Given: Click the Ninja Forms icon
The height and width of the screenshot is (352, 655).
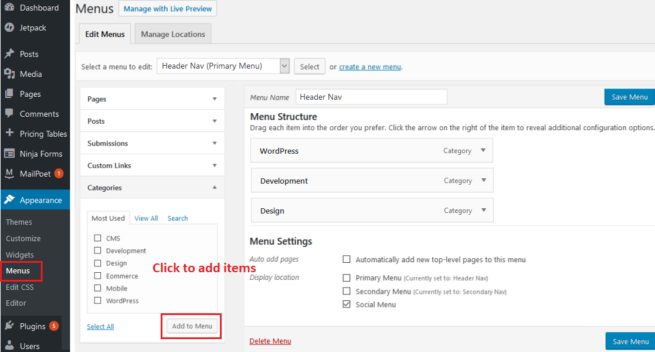Looking at the screenshot, I should point(9,154).
